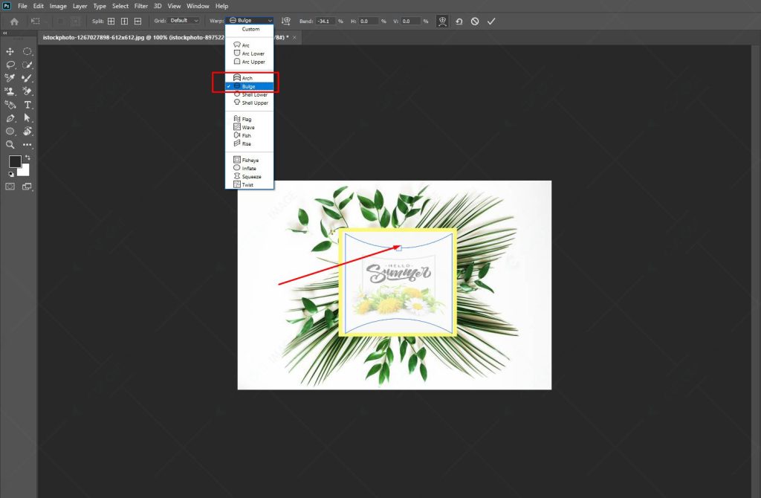Select the Horizontal Type tool

click(27, 105)
